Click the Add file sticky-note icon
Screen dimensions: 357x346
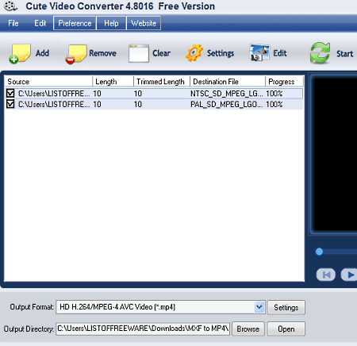[20, 54]
